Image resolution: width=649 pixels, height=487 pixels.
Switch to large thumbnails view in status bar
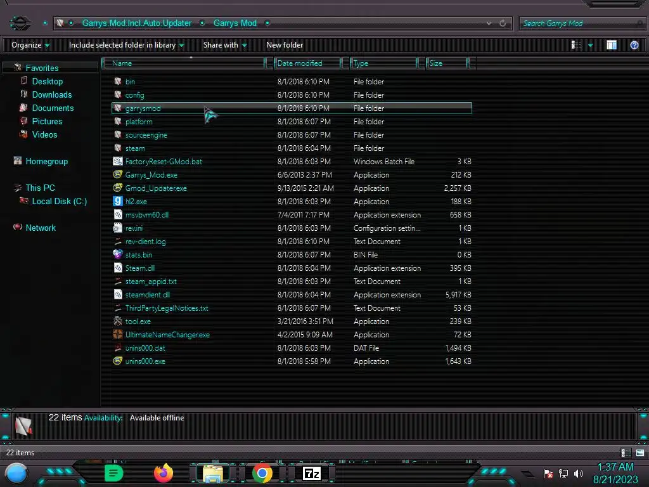pos(640,453)
